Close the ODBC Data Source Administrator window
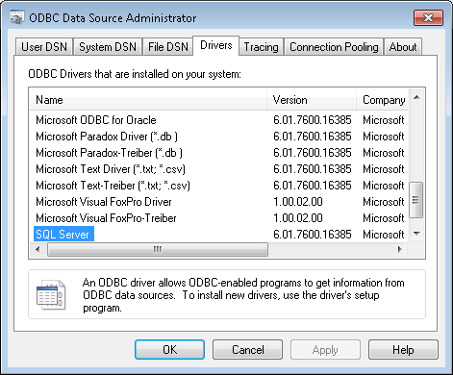Screen dimensions: 453x375 pos(428,17)
